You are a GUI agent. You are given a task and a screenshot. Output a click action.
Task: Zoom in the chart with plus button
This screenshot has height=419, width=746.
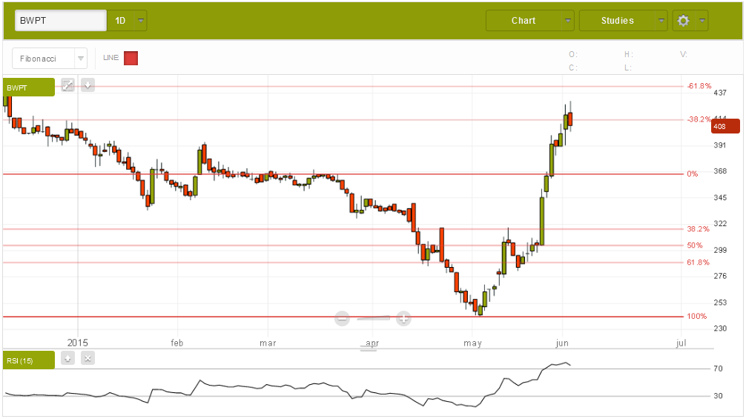pos(403,319)
